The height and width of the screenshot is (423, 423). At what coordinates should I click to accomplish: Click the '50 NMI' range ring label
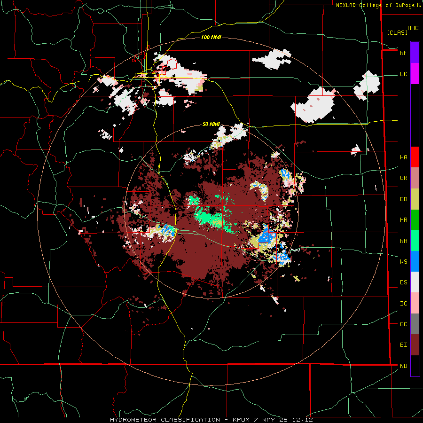[211, 124]
